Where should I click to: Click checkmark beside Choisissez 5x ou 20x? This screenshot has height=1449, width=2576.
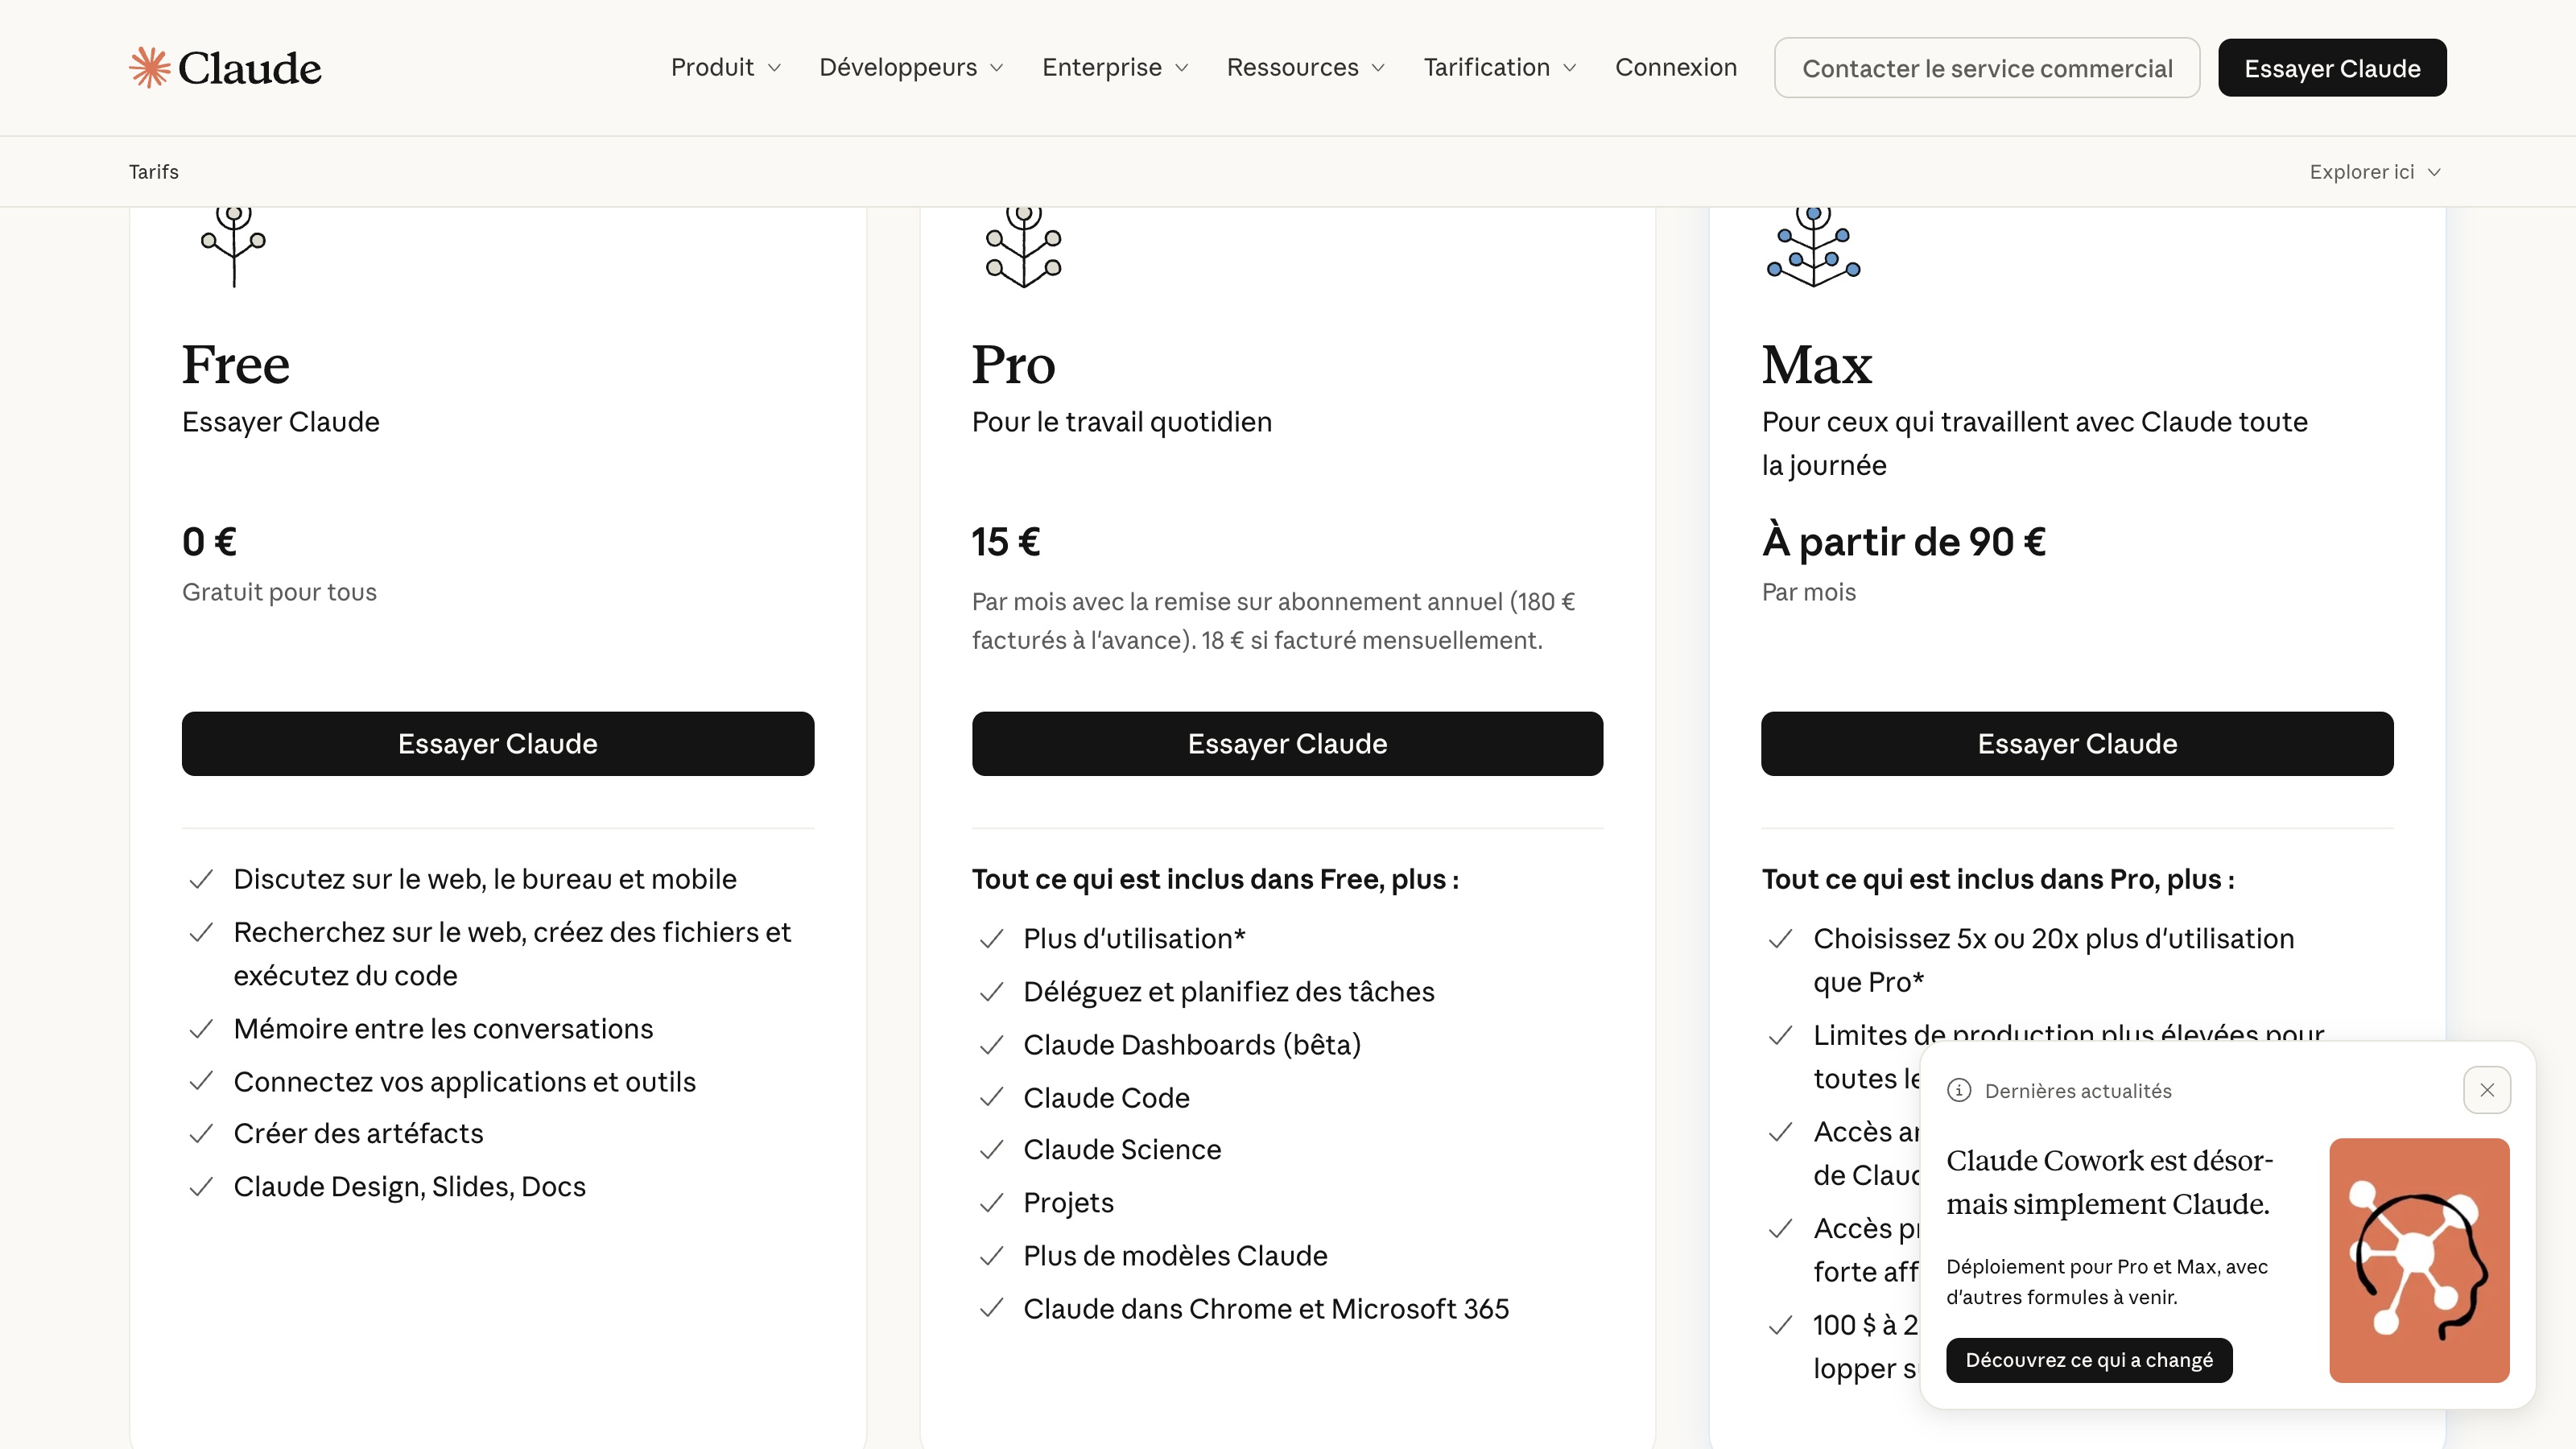pyautogui.click(x=1780, y=938)
